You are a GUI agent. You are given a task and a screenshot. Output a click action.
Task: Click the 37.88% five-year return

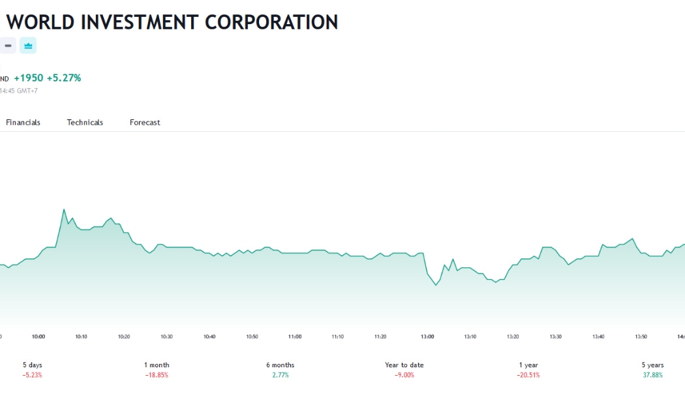(x=652, y=375)
